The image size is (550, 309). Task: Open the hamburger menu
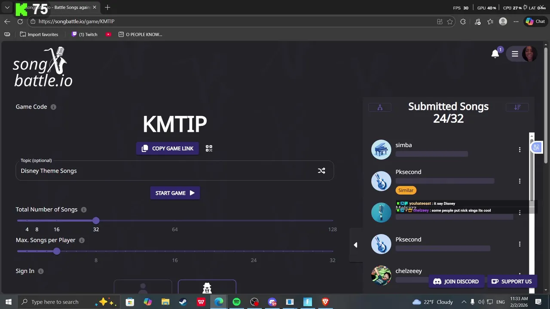[x=515, y=54]
